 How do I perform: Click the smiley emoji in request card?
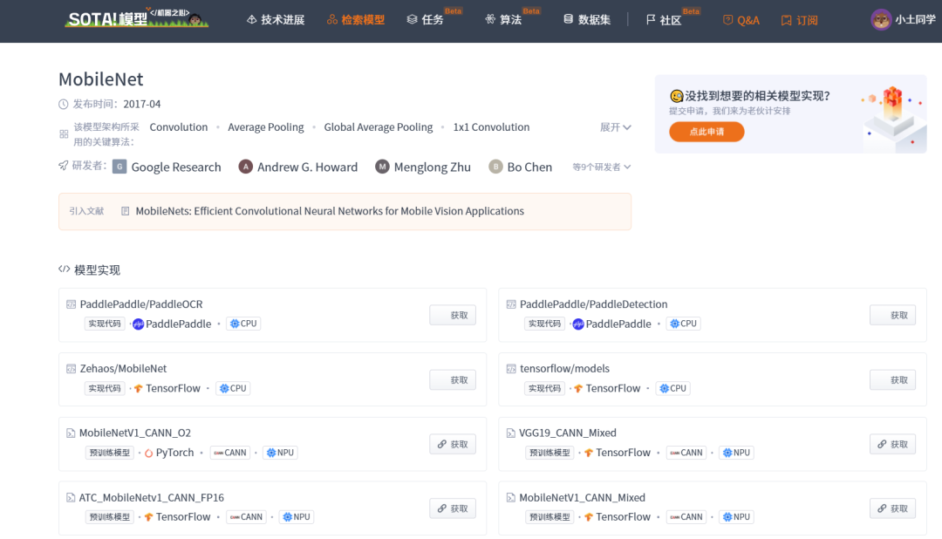[677, 96]
